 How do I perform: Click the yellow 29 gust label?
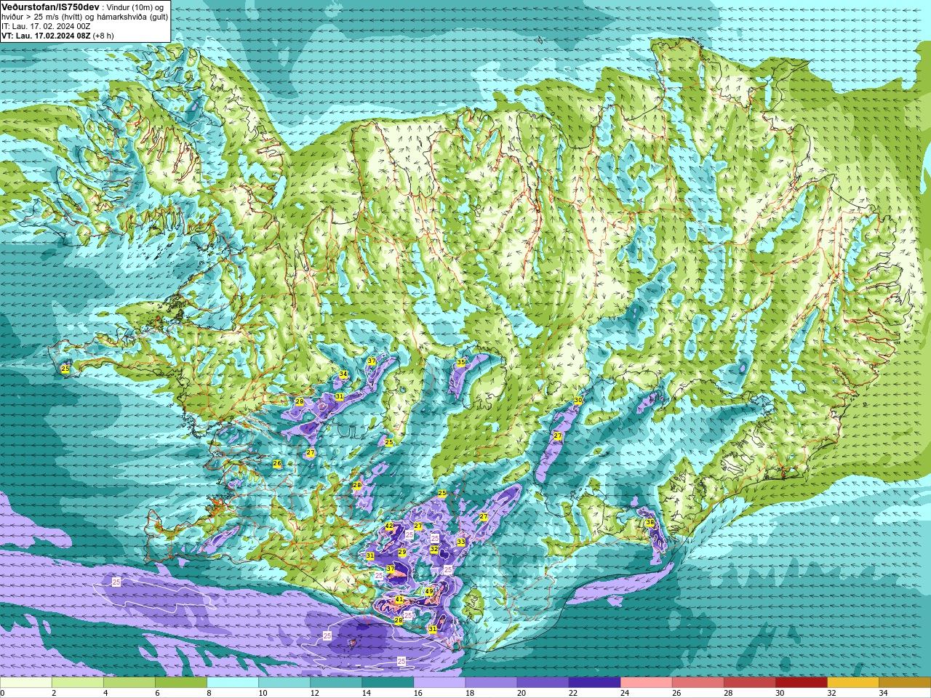[x=402, y=553]
